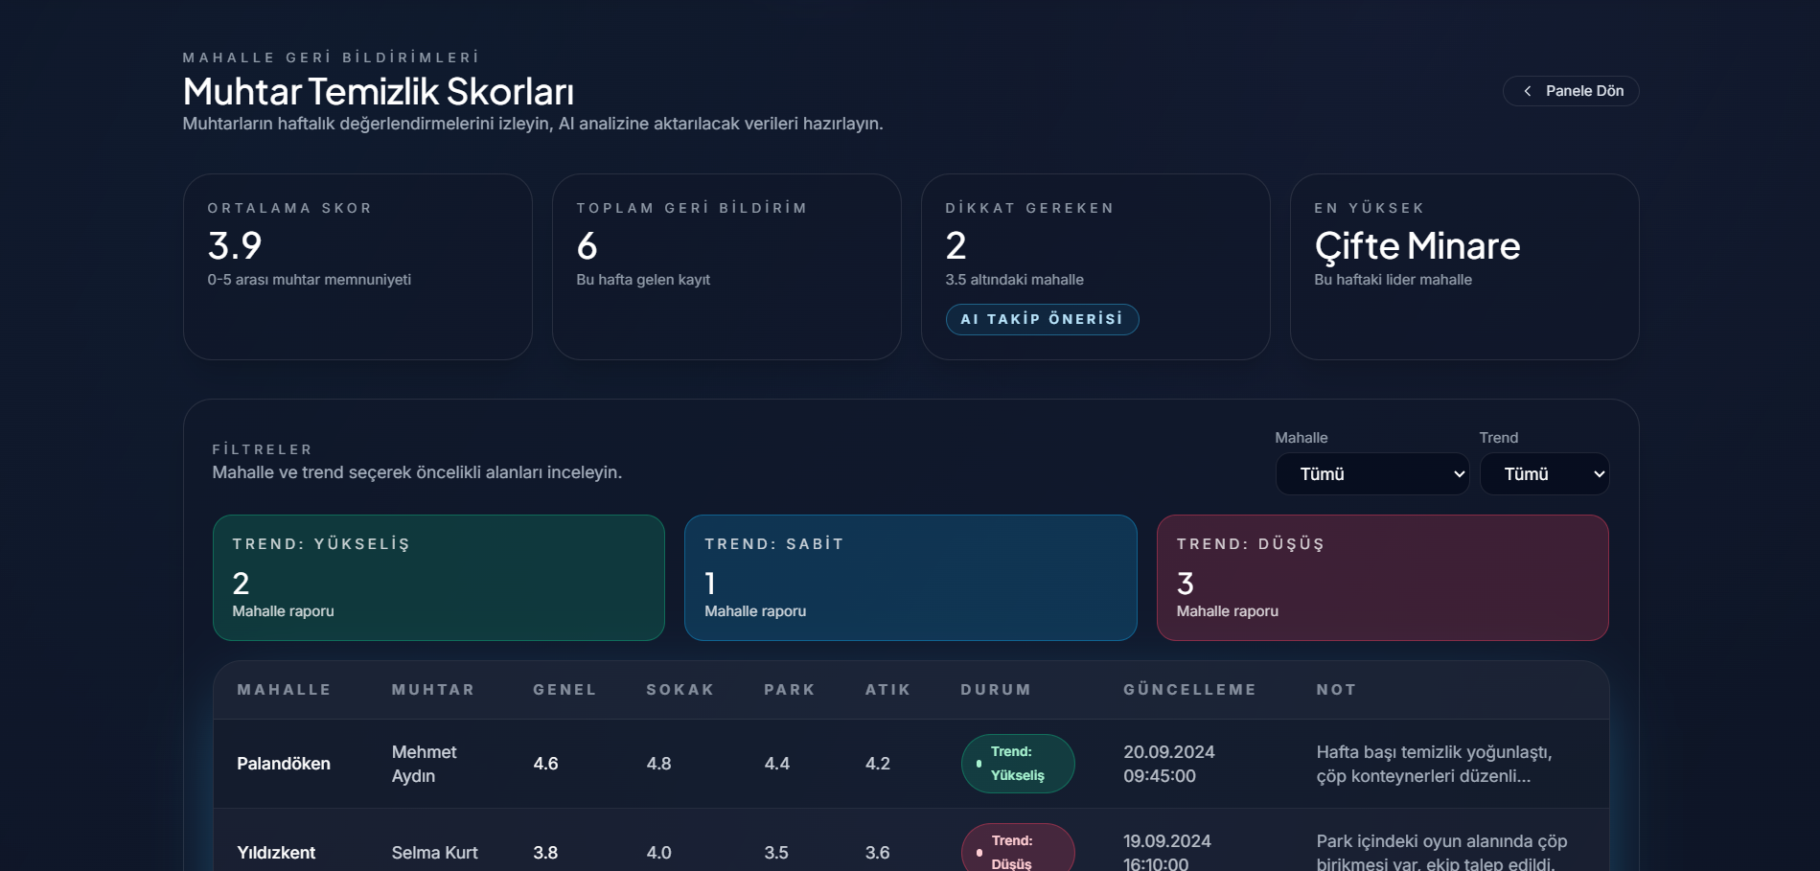Click the Trend: Yükseliş status badge for Palandöken
Screen dimensions: 1820x871
pos(1017,764)
